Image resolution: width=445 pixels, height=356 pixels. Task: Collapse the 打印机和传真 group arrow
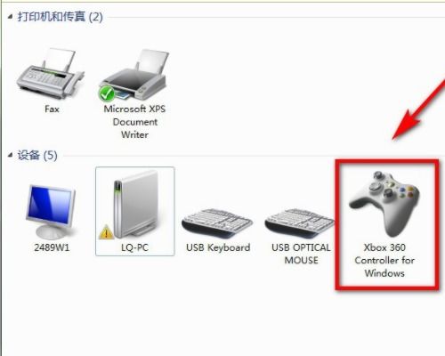pos(11,17)
